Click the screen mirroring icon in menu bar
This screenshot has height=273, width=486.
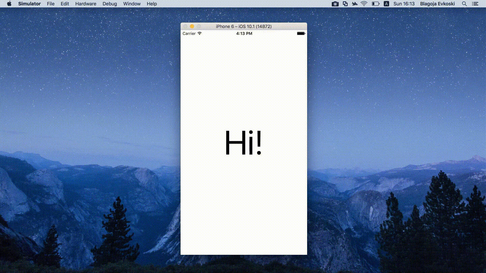[345, 4]
